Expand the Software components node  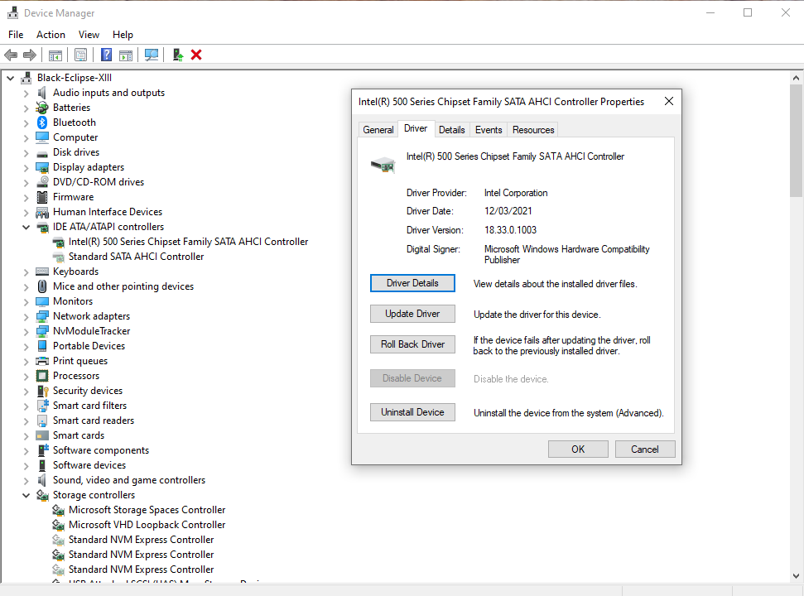click(x=26, y=451)
